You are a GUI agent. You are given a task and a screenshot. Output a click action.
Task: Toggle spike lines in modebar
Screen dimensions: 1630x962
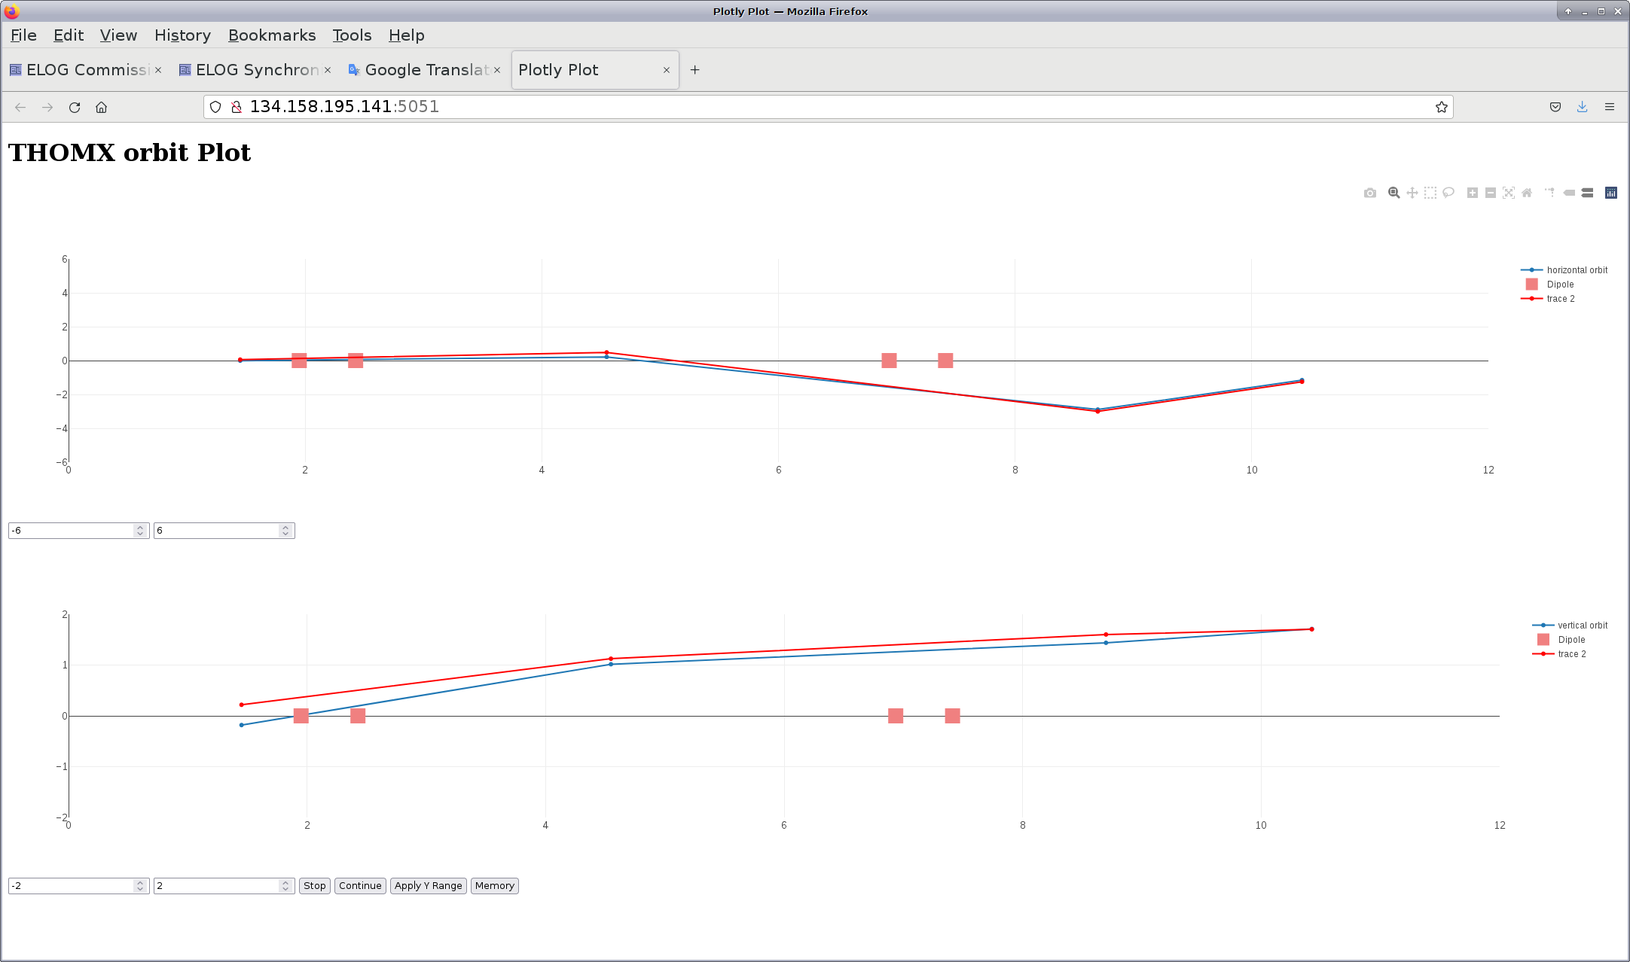click(1549, 193)
